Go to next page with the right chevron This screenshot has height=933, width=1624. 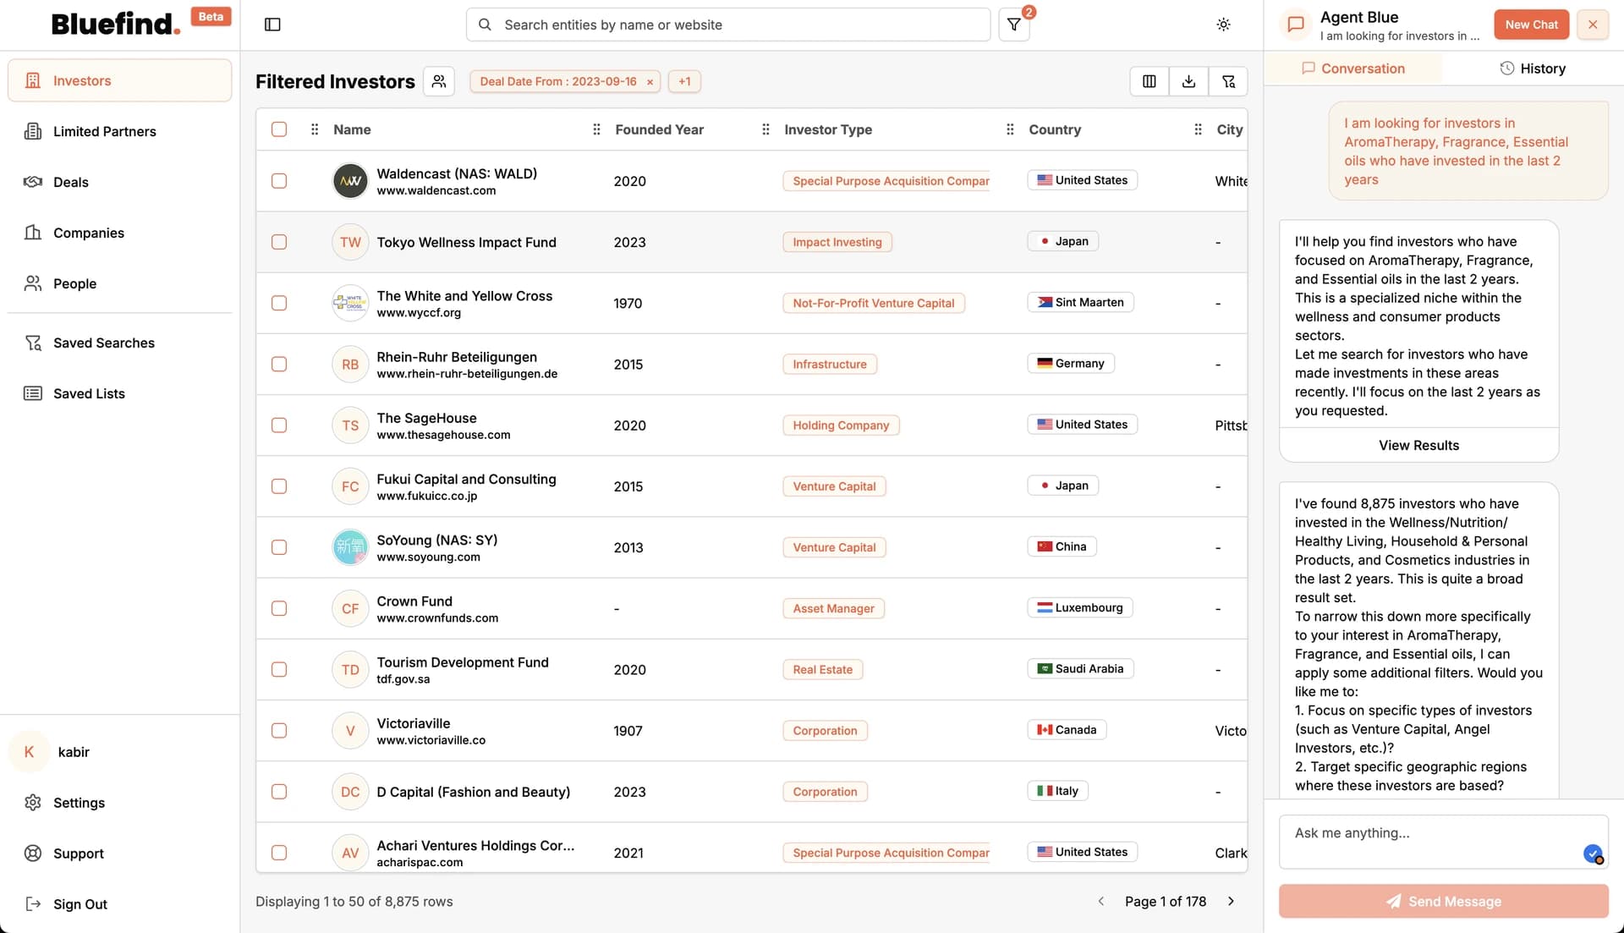click(1231, 901)
